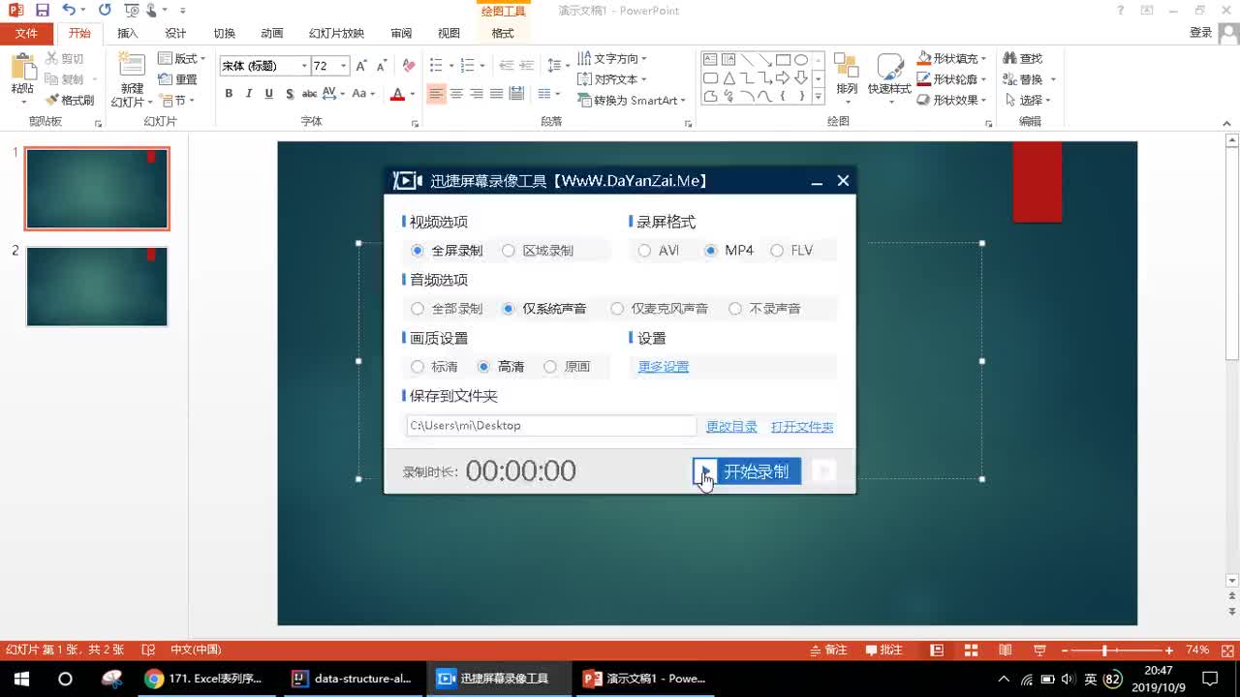This screenshot has width=1240, height=697.
Task: Switch to the Insert (插入) tab
Action: coord(127,33)
